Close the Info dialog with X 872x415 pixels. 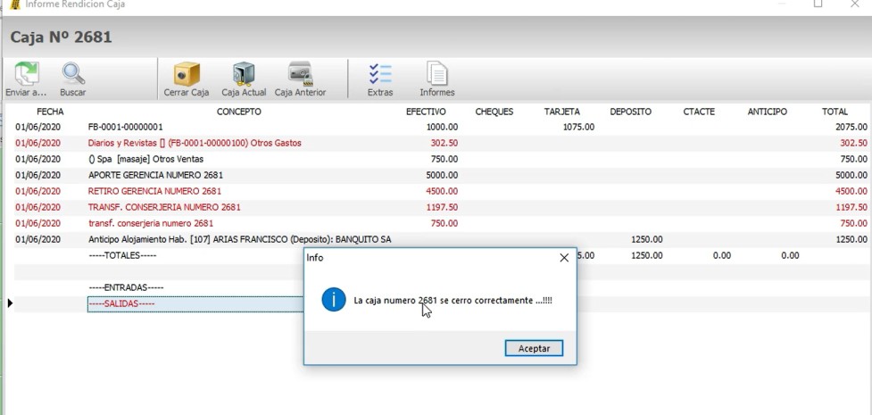[x=563, y=258]
